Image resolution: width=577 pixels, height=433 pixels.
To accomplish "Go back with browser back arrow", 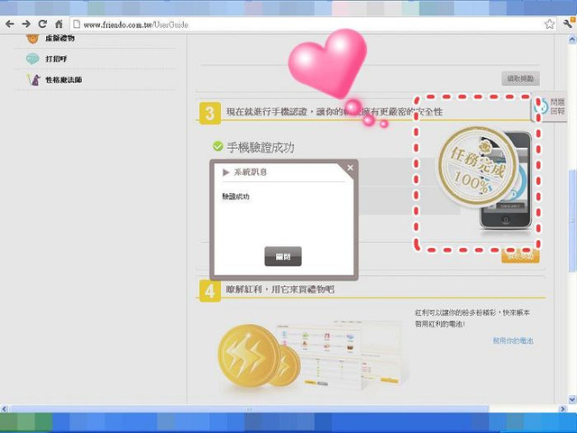I will click(10, 24).
